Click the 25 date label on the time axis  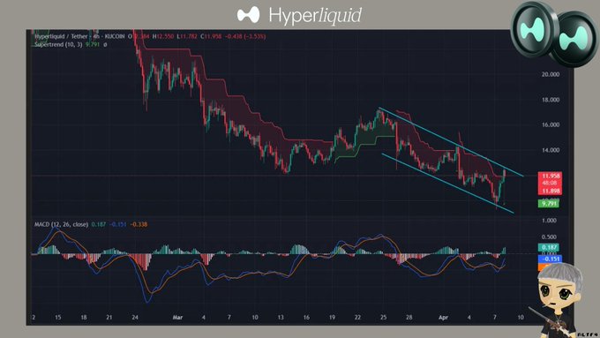tap(383, 318)
